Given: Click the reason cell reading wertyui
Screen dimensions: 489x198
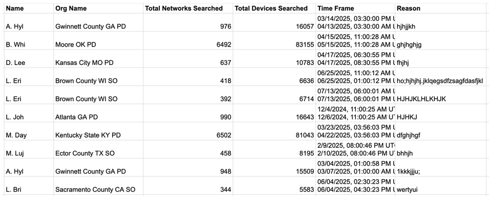Looking at the screenshot, I should click(442, 185).
